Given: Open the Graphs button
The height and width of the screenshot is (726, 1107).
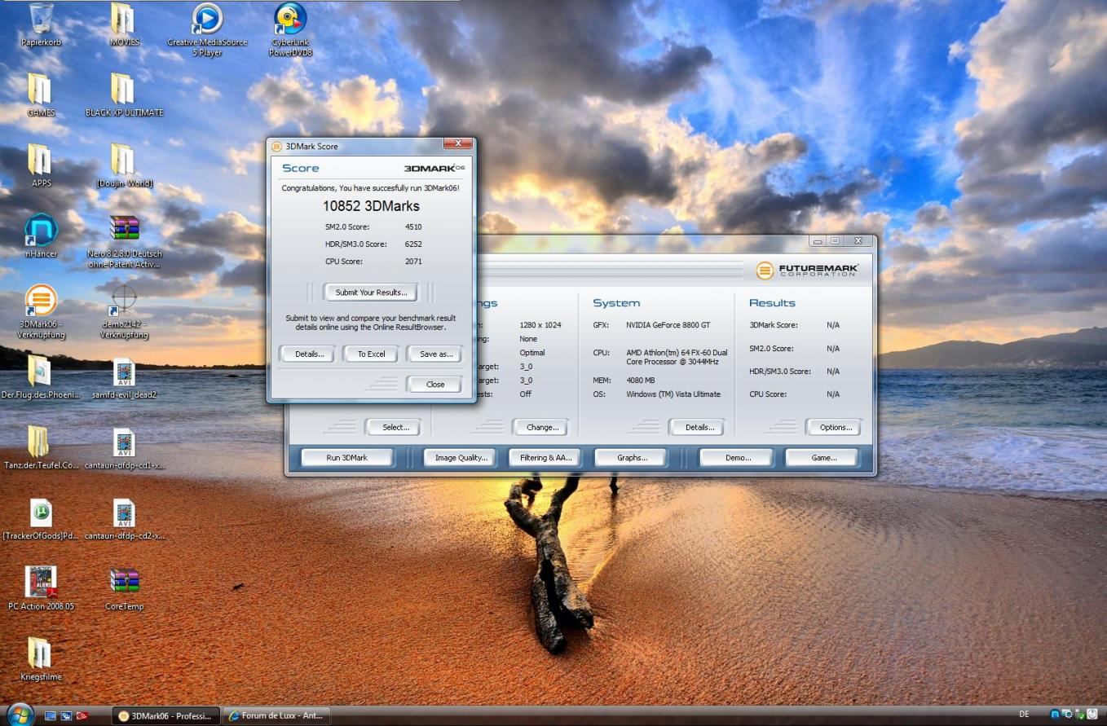Looking at the screenshot, I should click(632, 458).
